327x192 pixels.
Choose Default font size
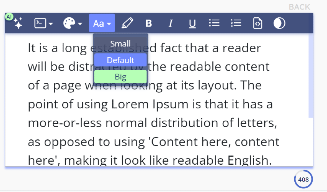click(x=120, y=60)
